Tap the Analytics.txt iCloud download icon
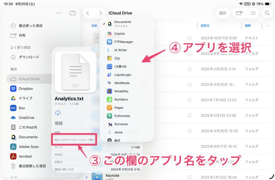This screenshot has width=275, height=180. [58, 113]
